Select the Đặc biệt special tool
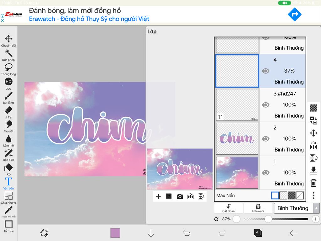 [8, 155]
